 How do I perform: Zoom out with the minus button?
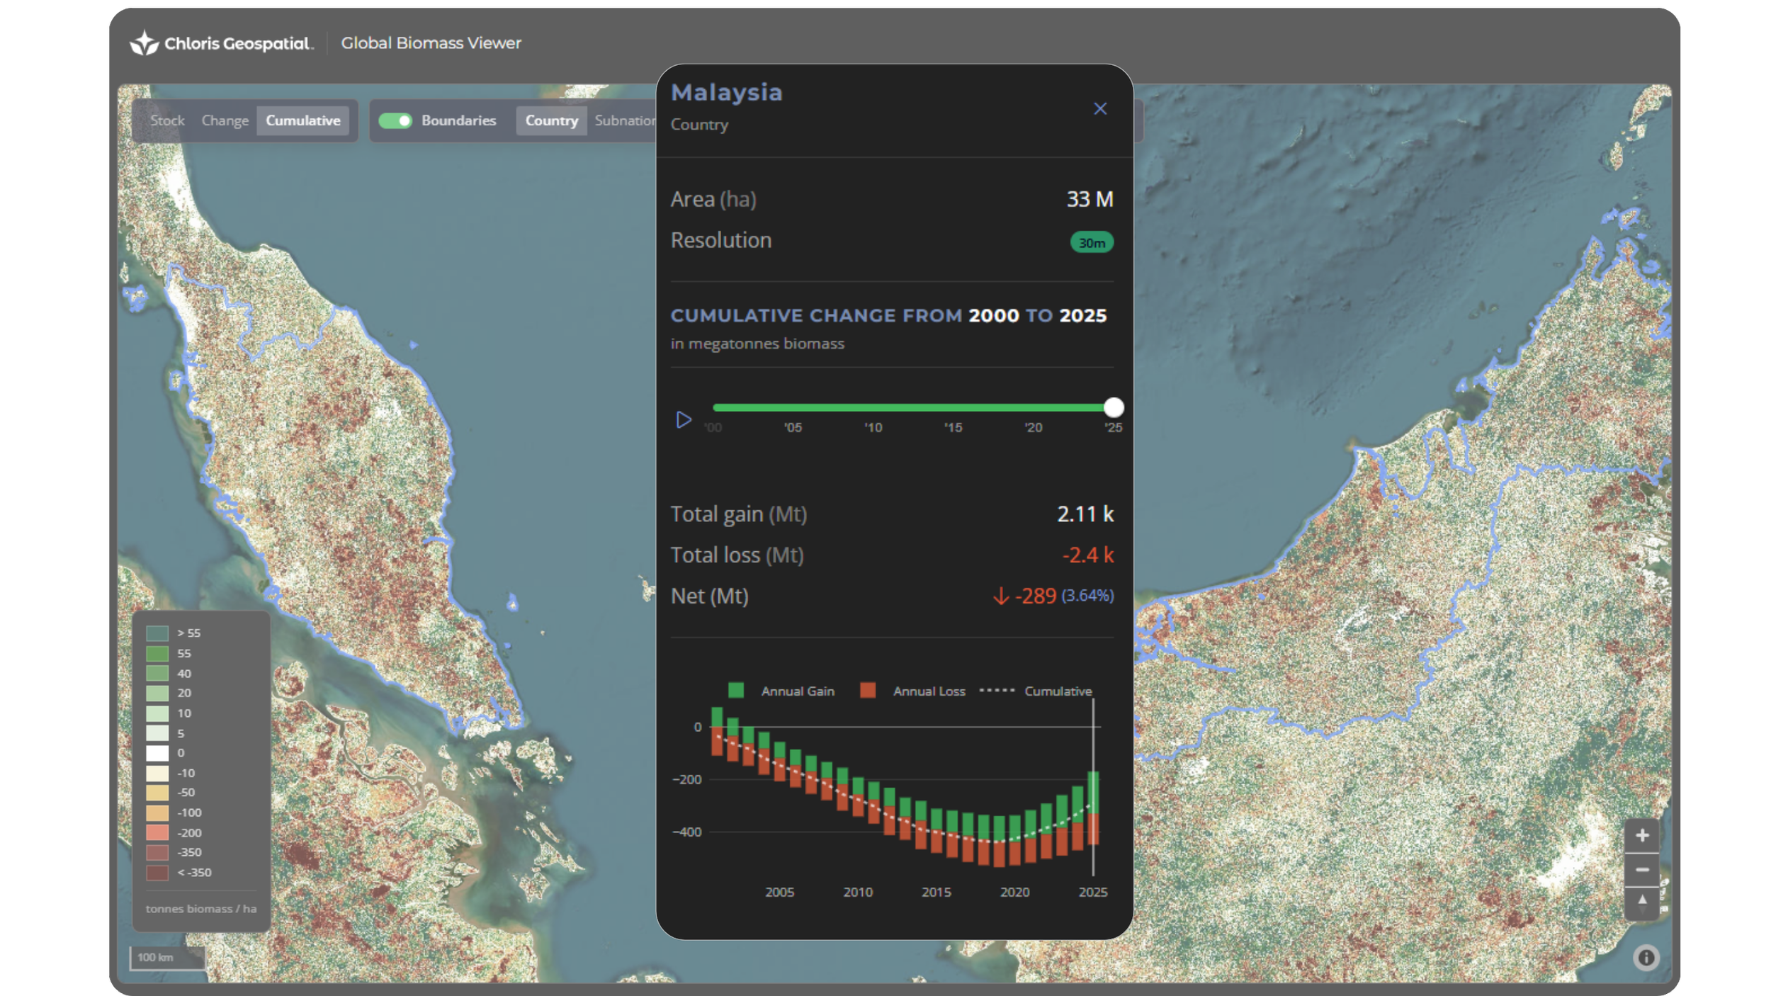1641,869
